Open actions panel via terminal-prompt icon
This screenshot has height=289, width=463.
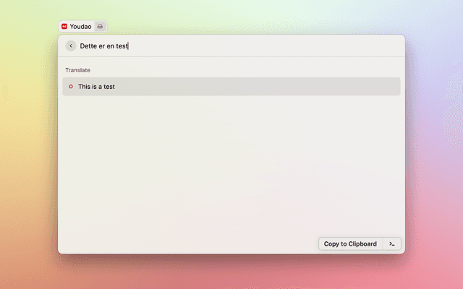tap(391, 244)
